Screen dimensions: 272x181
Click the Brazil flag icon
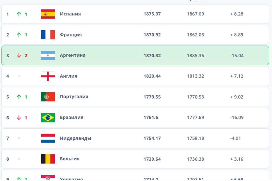(48, 118)
